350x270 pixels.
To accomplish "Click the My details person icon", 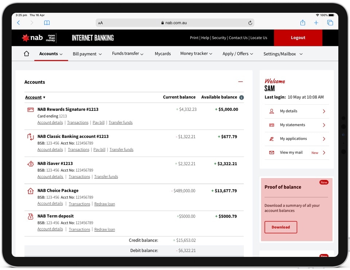I will click(x=272, y=111).
